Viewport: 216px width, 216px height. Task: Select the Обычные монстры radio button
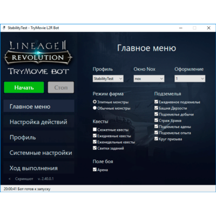[x=94, y=108]
